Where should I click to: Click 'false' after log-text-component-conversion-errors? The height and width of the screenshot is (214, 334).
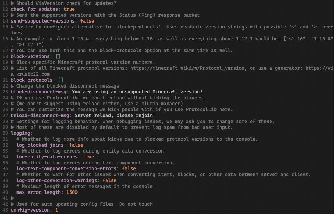(x=129, y=168)
